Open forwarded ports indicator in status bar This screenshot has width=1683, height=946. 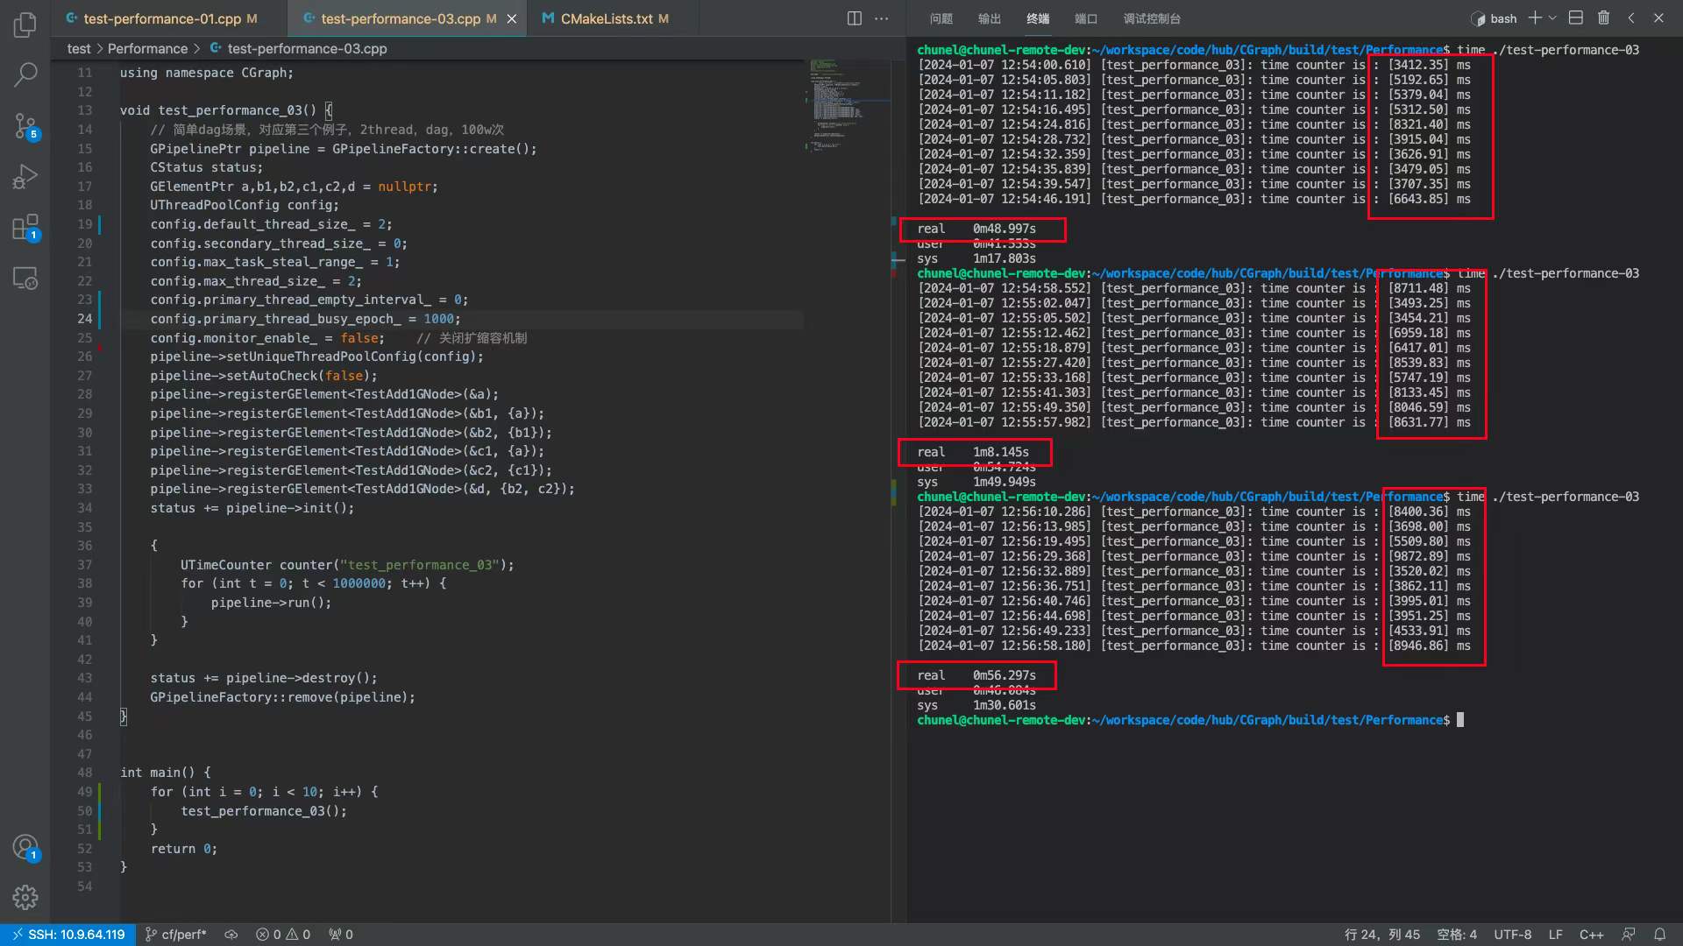tap(341, 935)
